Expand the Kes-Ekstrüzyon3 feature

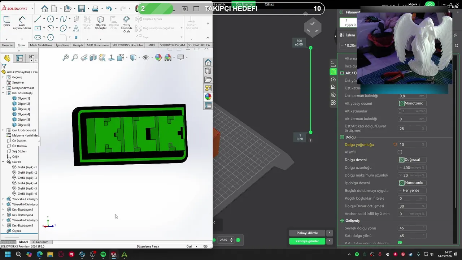[3, 209]
